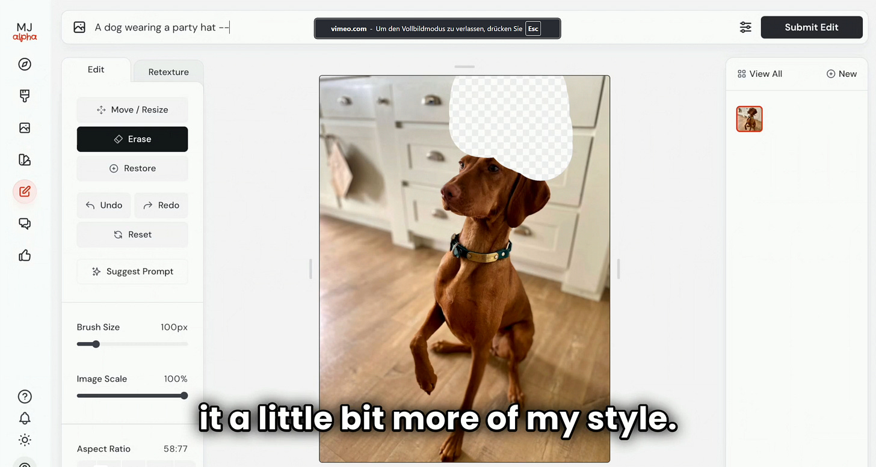Click into the prompt text field
Viewport: 876px width, 467px height.
click(x=397, y=27)
